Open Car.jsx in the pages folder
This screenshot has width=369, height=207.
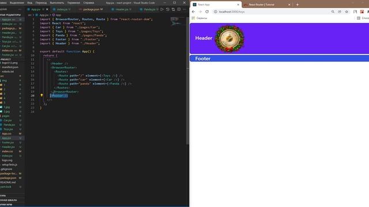(7, 120)
